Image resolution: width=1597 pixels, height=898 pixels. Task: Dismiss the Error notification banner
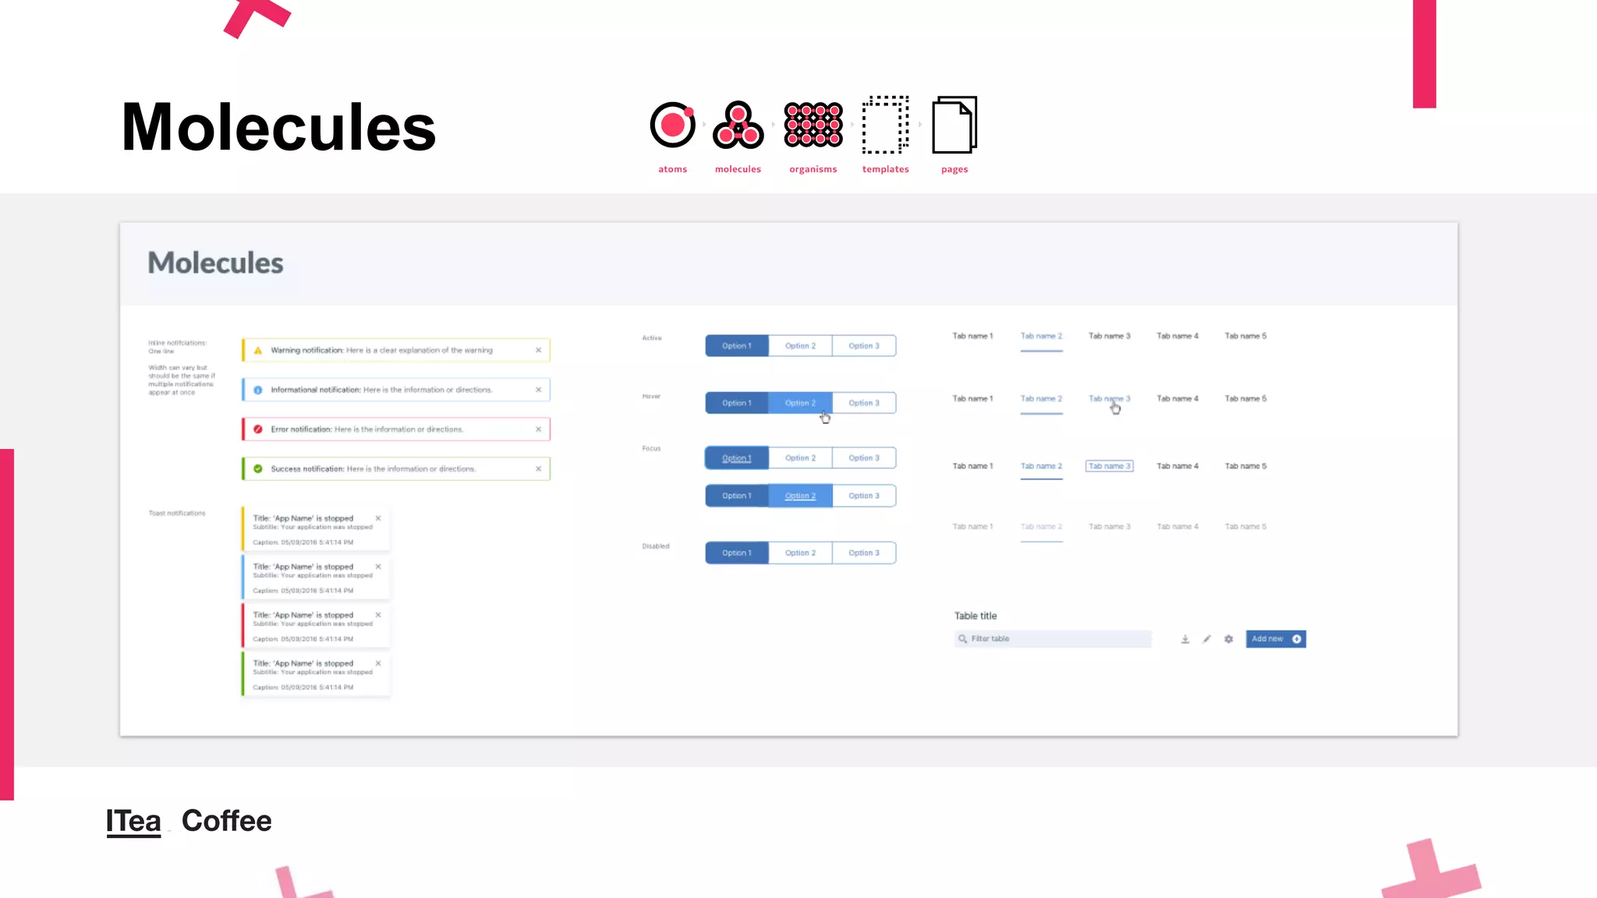point(538,430)
